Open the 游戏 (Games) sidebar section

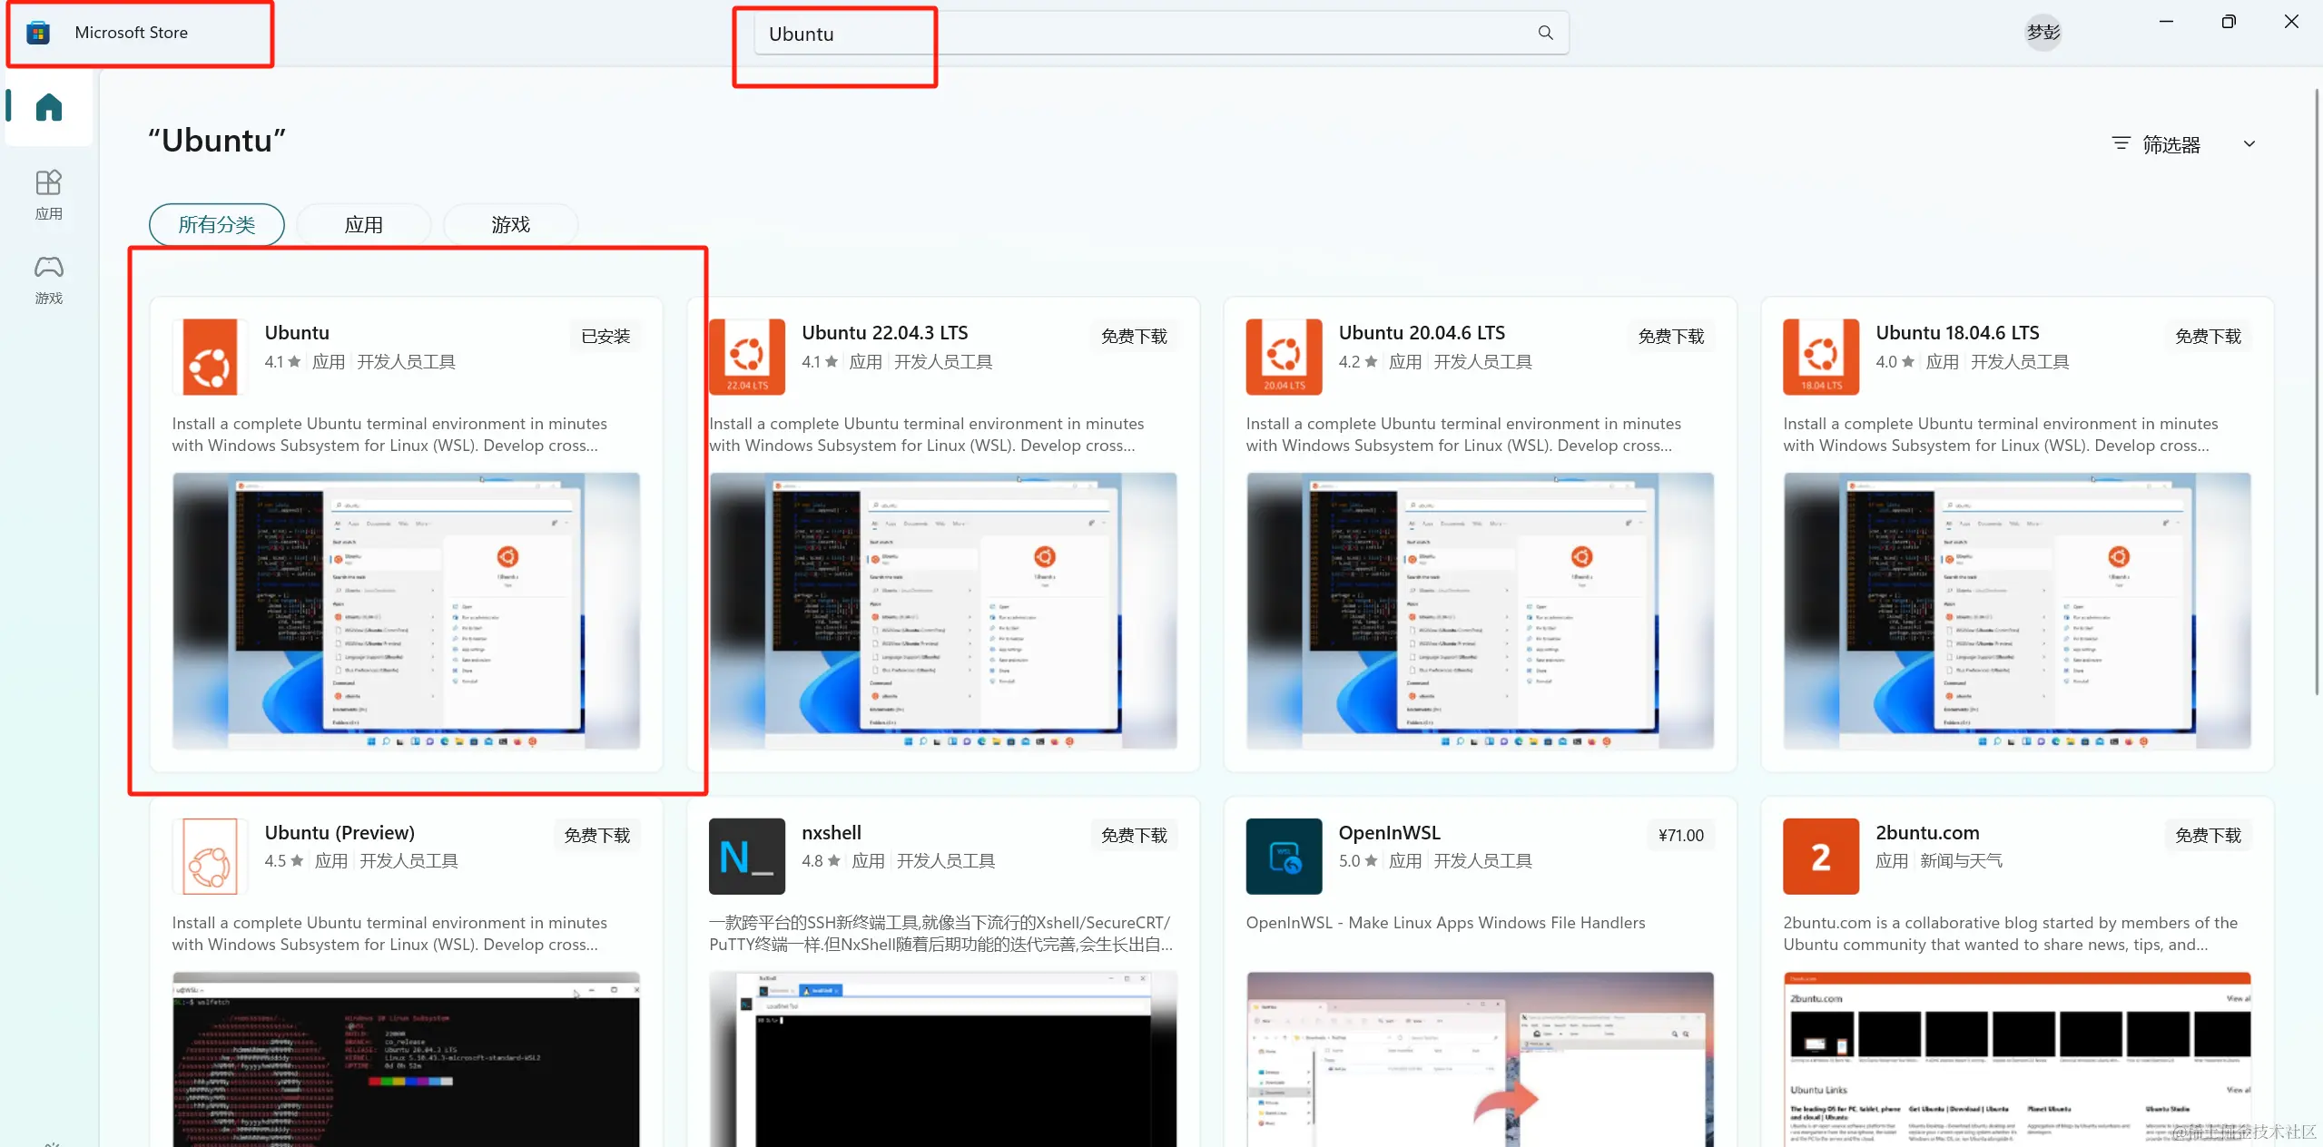49,279
